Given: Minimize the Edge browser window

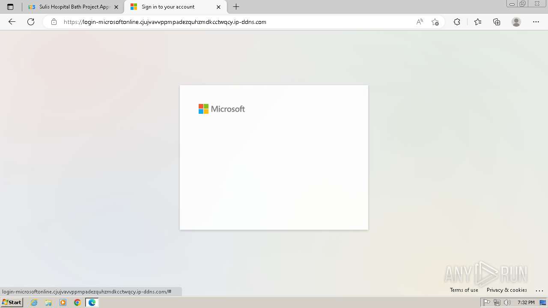Looking at the screenshot, I should tap(512, 4).
